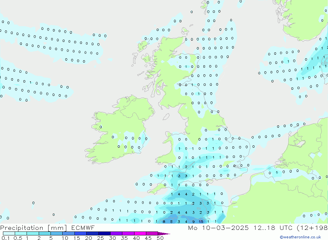Click the over-50 mm arrow tip of legend

(164, 233)
